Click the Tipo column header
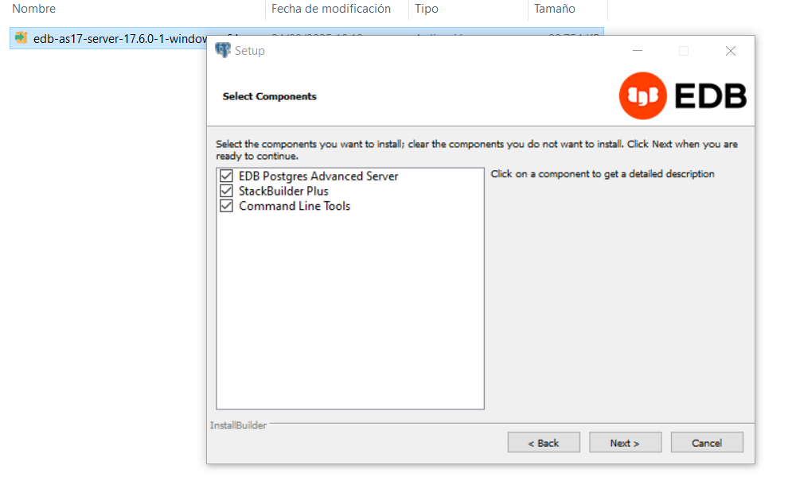 (427, 9)
